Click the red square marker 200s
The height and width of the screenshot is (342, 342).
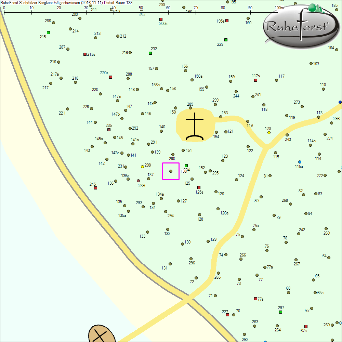click(161, 19)
